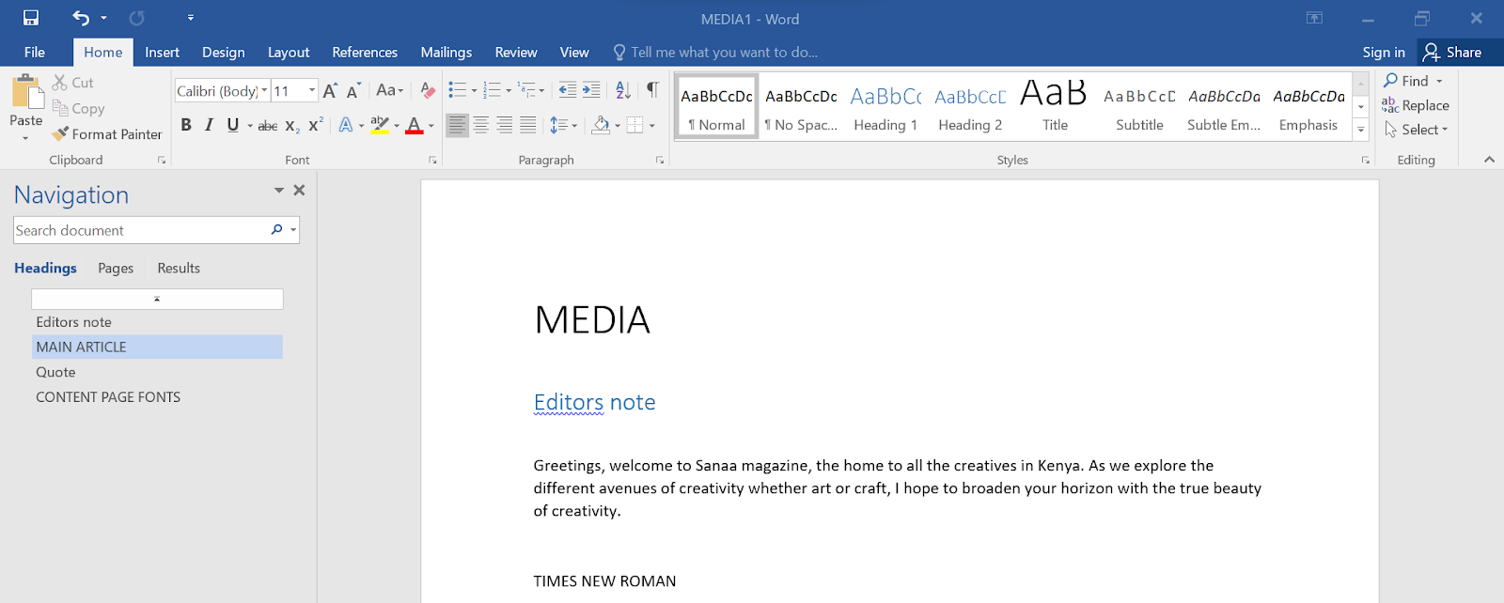
Task: Sort the selection alphabetically
Action: coord(623,90)
